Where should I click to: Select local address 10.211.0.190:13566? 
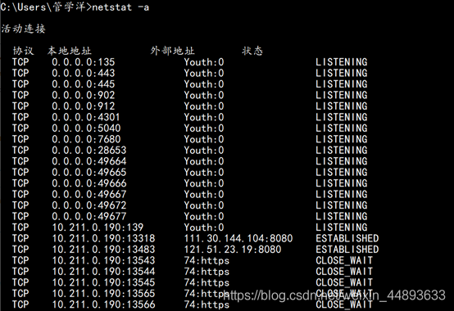pyautogui.click(x=103, y=304)
